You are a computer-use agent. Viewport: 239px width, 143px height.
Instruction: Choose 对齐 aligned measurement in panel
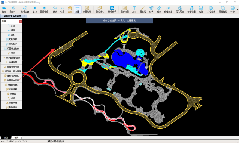[x=12, y=26]
